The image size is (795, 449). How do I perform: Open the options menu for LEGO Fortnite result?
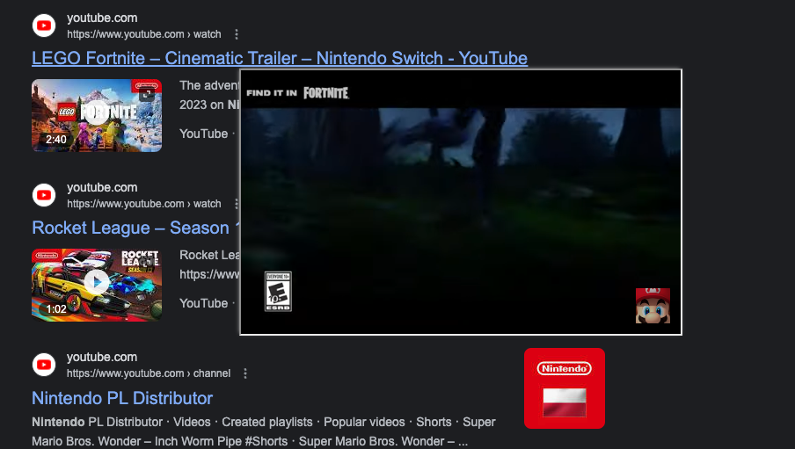pos(237,34)
